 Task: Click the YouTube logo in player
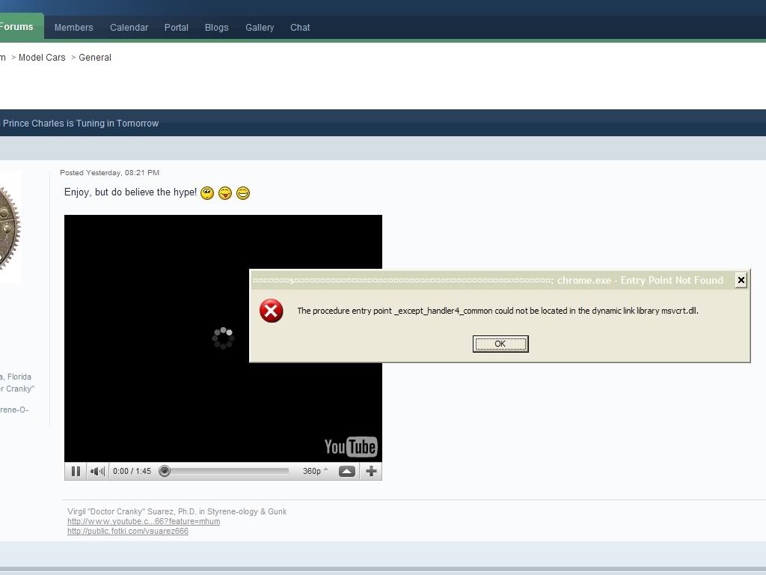(x=351, y=446)
